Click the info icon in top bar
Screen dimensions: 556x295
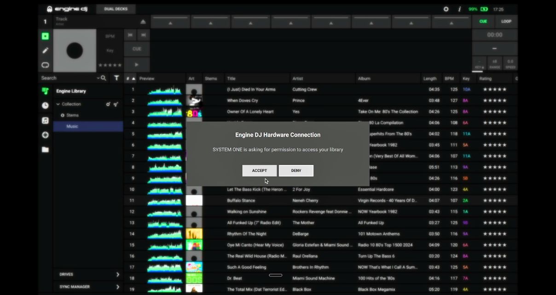coord(459,9)
